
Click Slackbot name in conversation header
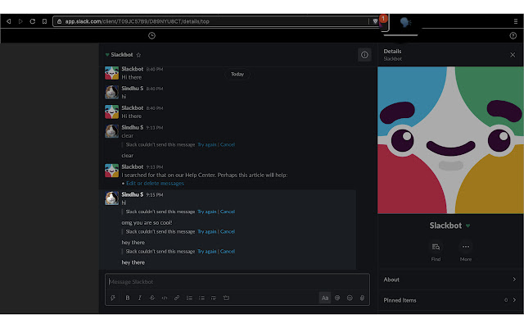(x=122, y=55)
